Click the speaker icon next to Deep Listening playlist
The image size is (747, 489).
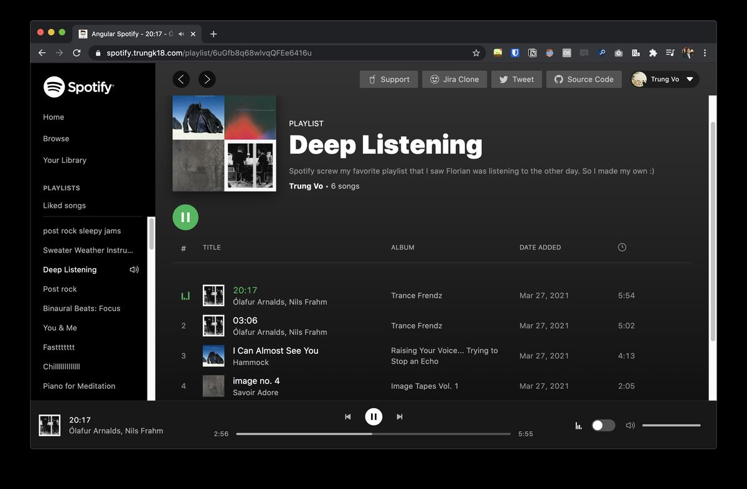133,269
